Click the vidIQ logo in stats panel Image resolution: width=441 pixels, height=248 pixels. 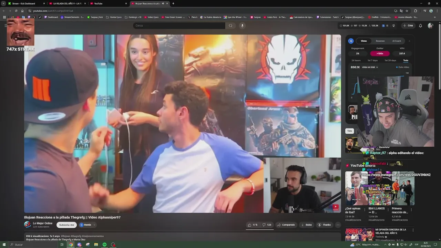click(351, 41)
